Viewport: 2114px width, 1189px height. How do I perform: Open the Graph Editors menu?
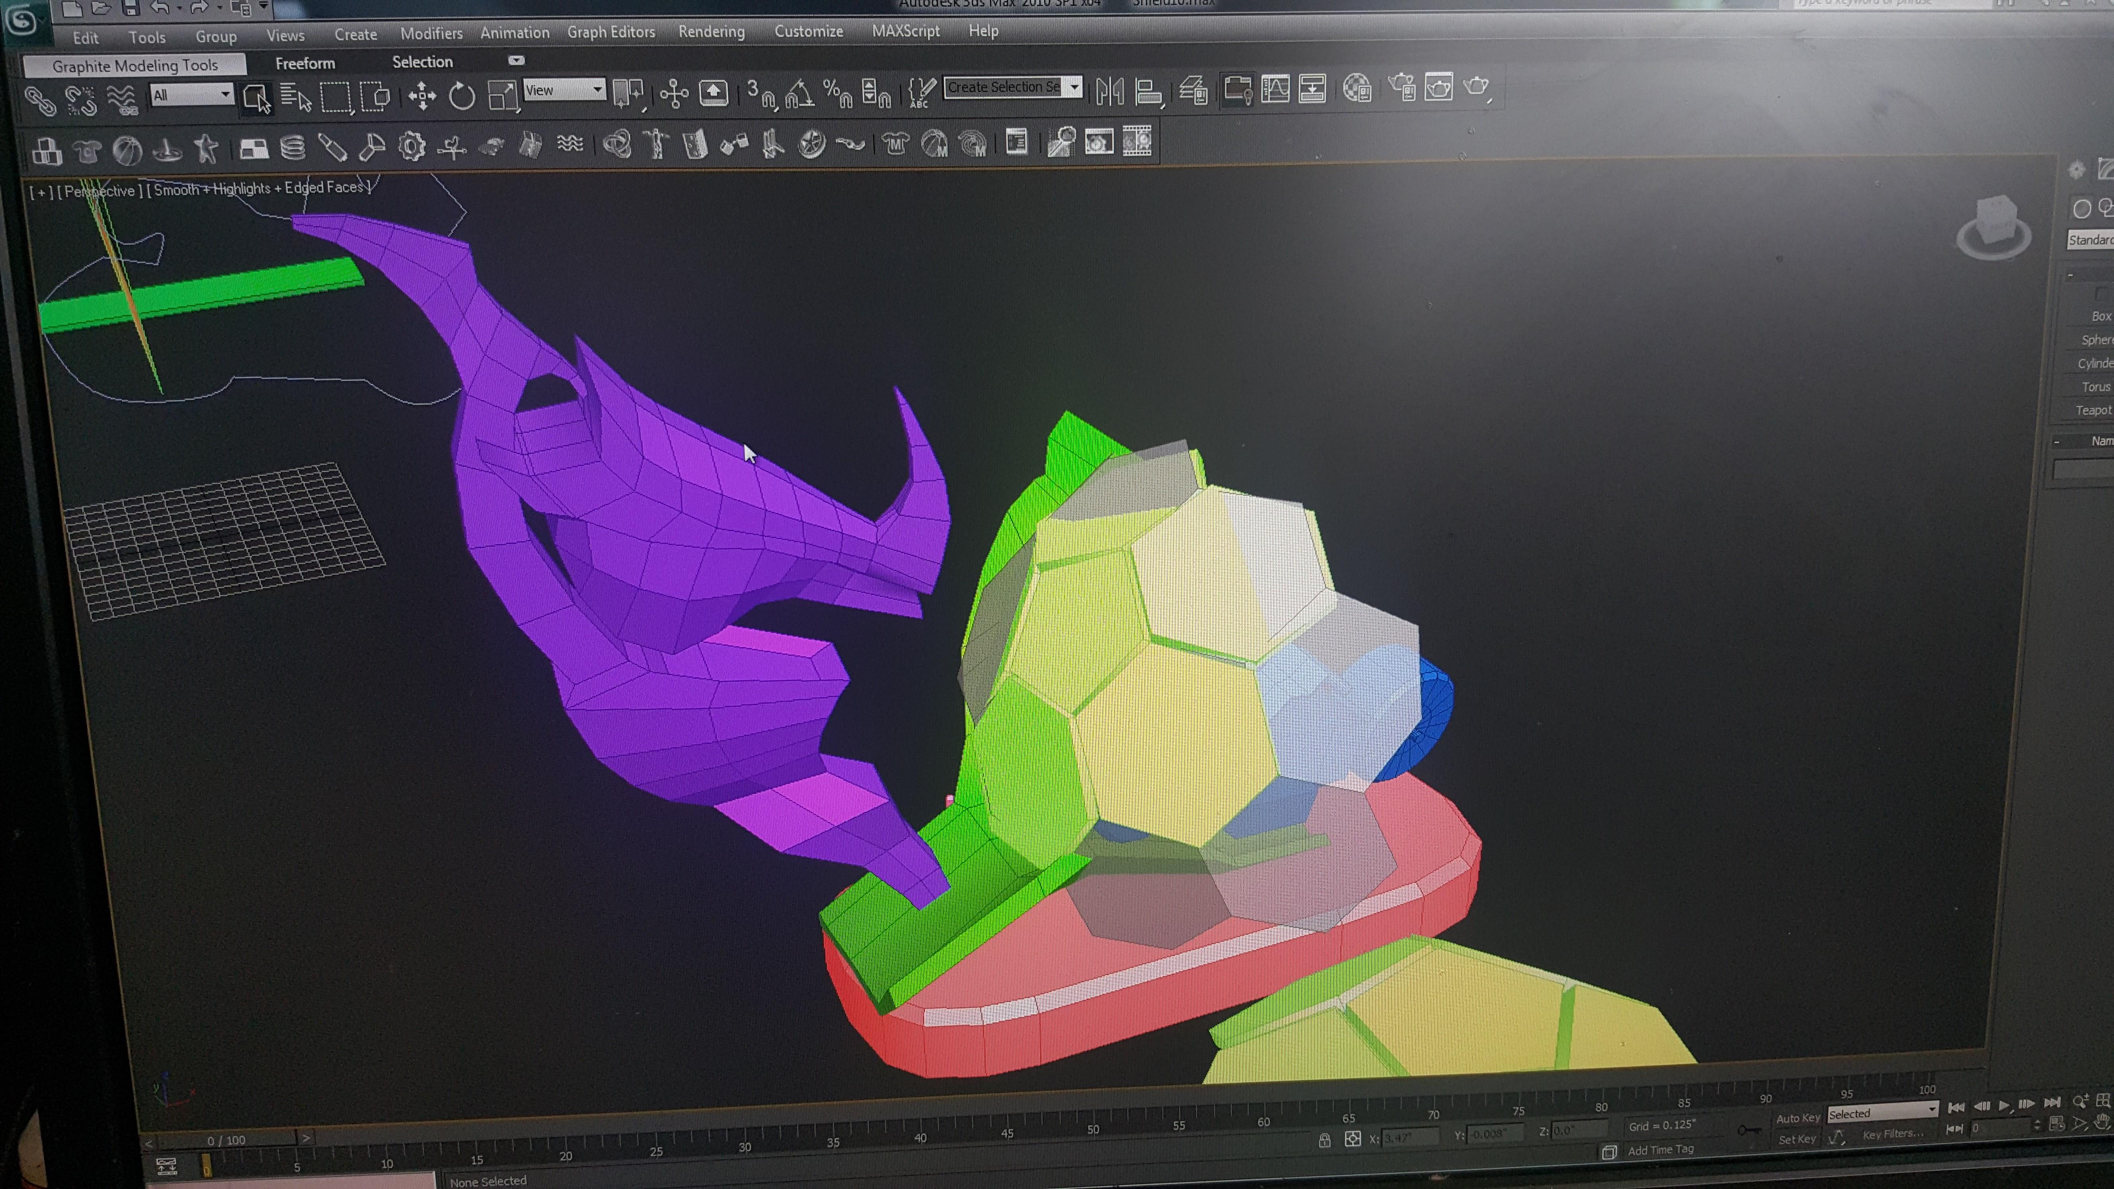point(611,32)
